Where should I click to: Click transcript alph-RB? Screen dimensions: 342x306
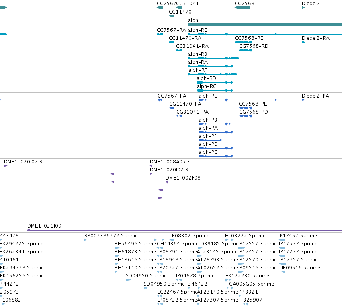click(x=214, y=58)
